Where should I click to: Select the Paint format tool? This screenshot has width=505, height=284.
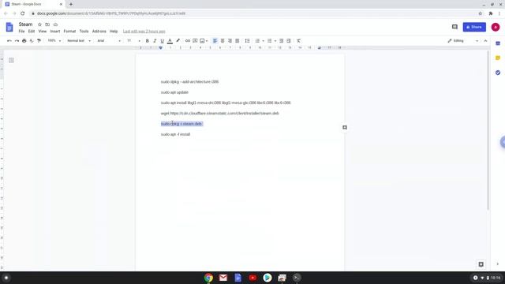point(39,41)
